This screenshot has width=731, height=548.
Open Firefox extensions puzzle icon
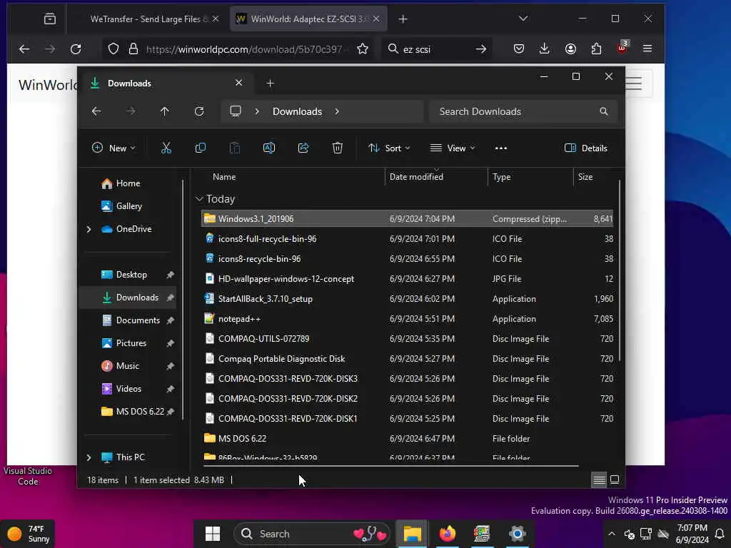[596, 49]
